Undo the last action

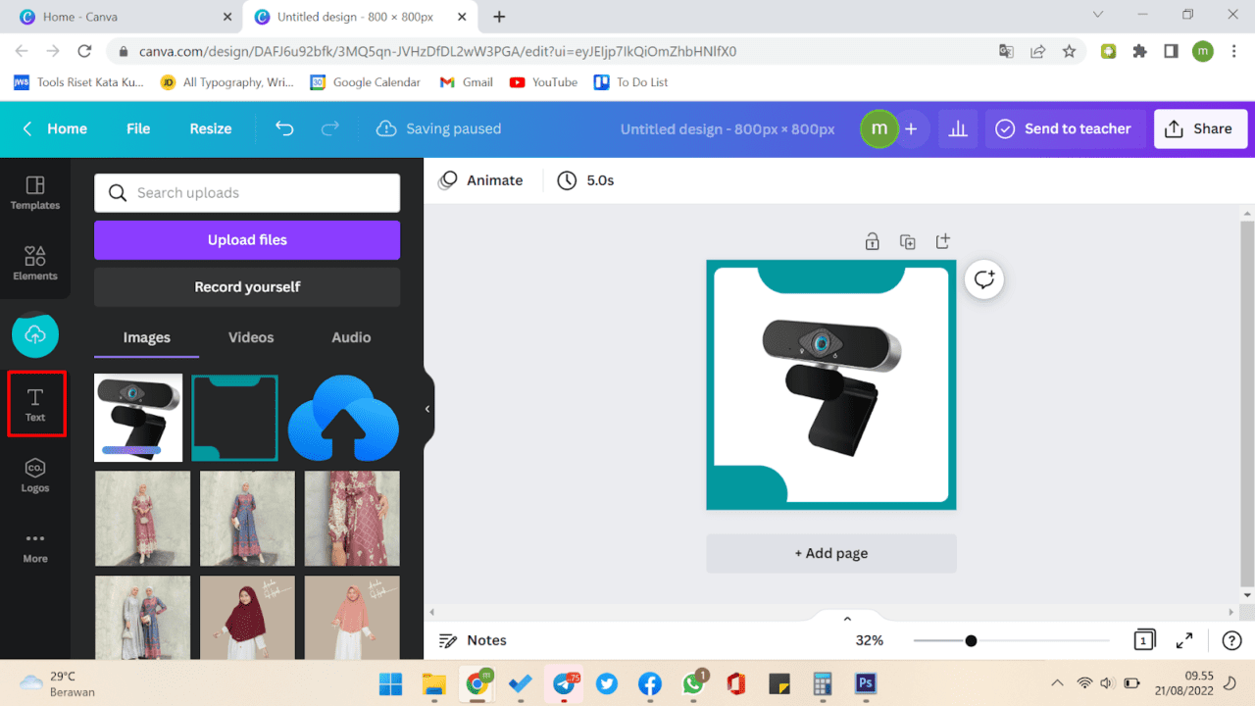pos(283,128)
